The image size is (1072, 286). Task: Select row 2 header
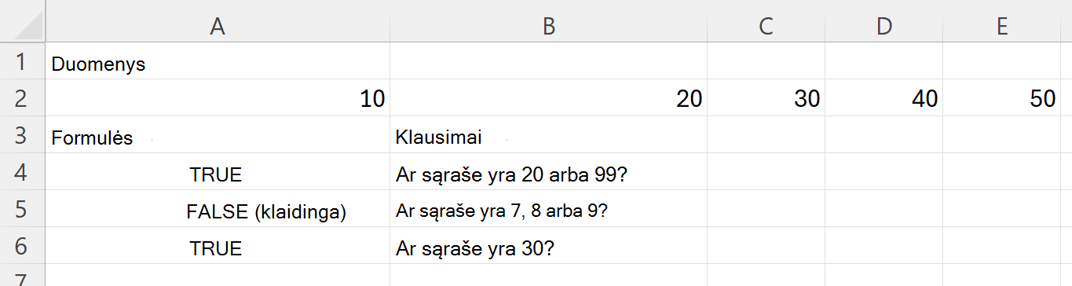[23, 98]
